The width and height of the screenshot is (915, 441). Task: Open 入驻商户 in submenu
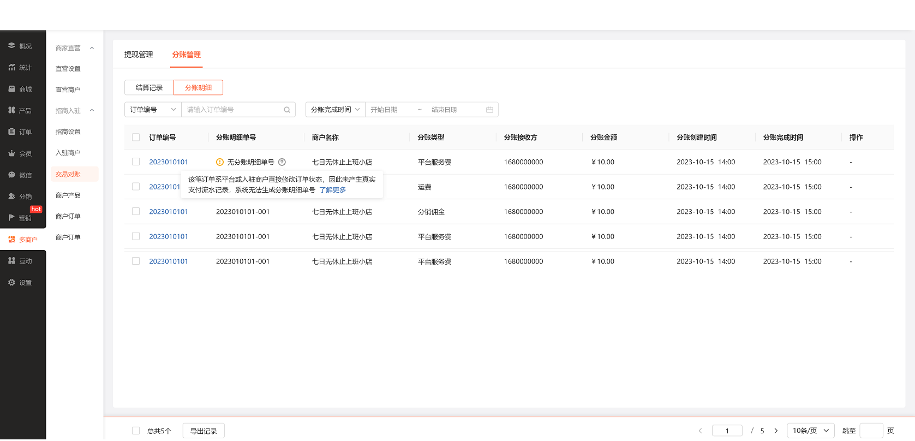pos(68,153)
